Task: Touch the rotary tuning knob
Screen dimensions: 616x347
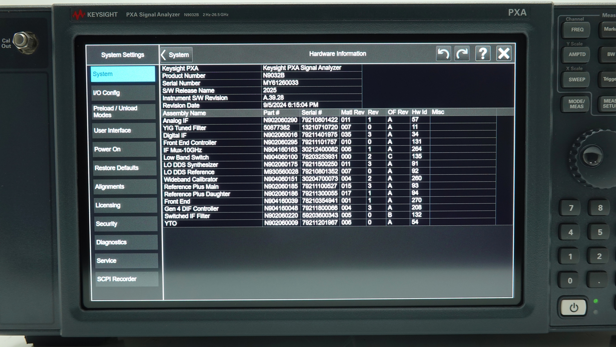Action: tap(591, 157)
